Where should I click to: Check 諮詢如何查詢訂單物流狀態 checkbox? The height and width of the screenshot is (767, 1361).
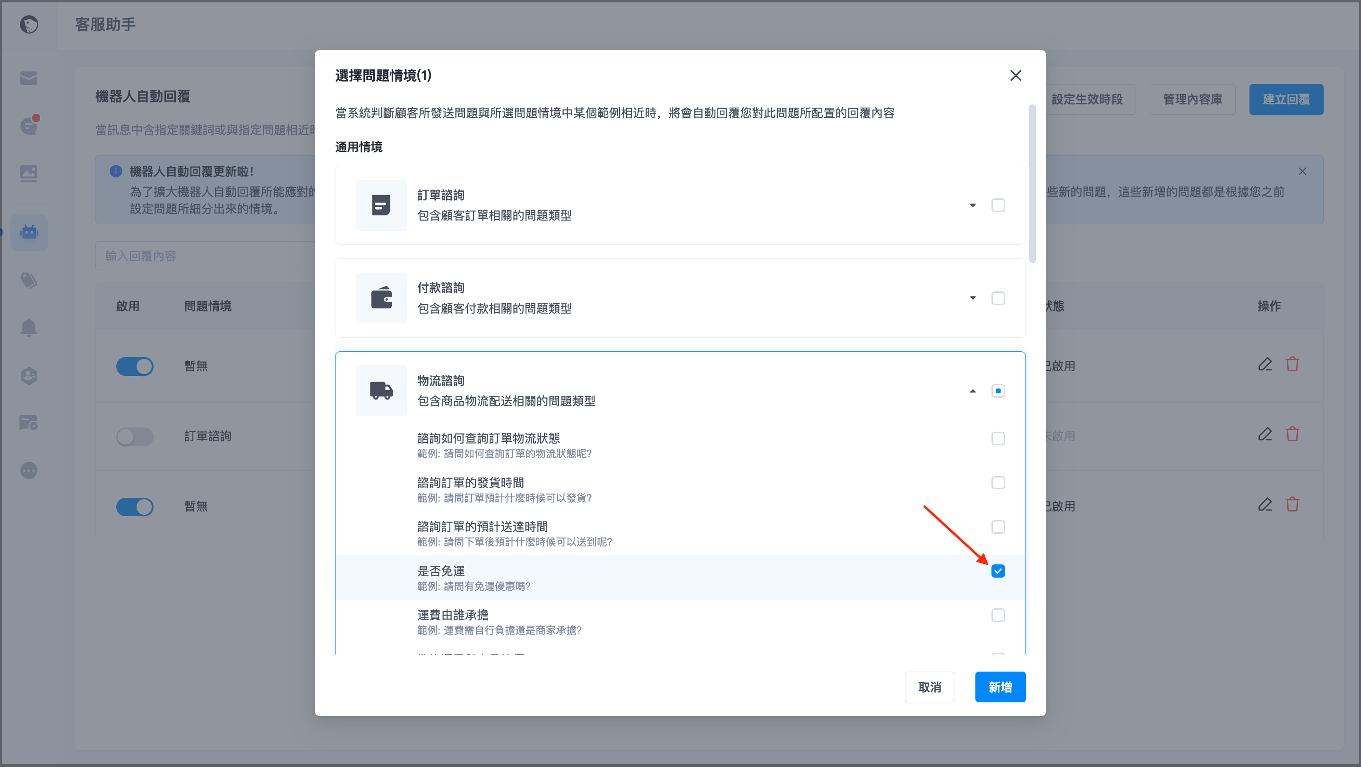point(998,439)
